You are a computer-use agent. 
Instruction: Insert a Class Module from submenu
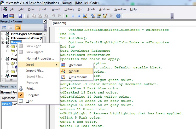click(77, 77)
